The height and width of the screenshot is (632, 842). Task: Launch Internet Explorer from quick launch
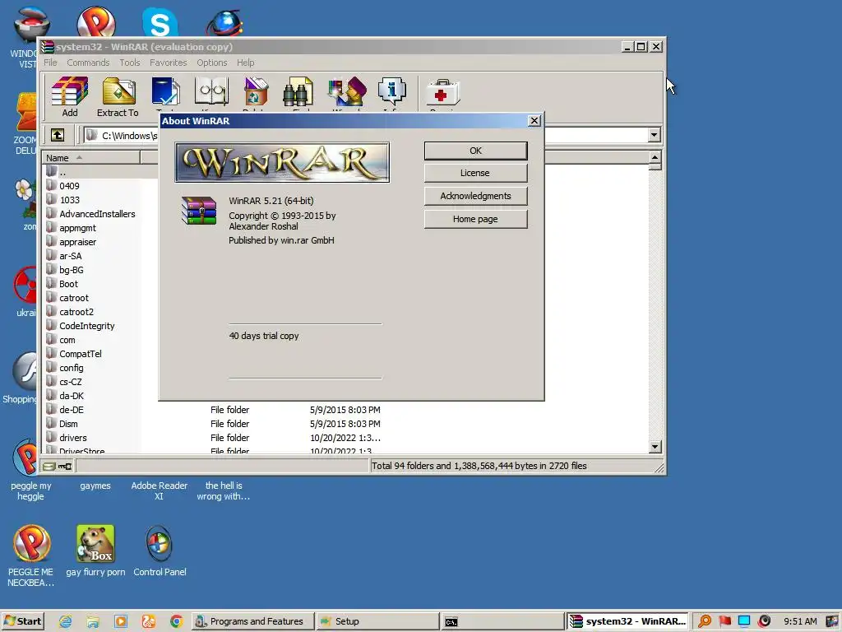(66, 621)
